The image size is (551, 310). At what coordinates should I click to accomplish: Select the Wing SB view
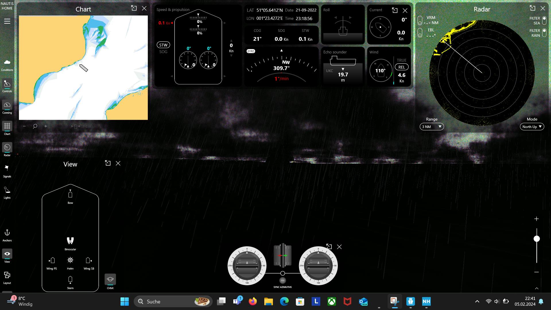(89, 261)
